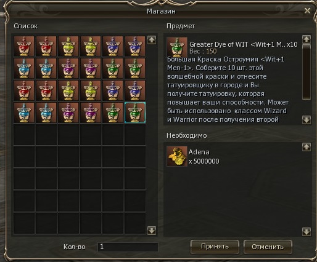Select the selected green dye with cyan border
317x262 pixels.
point(135,113)
